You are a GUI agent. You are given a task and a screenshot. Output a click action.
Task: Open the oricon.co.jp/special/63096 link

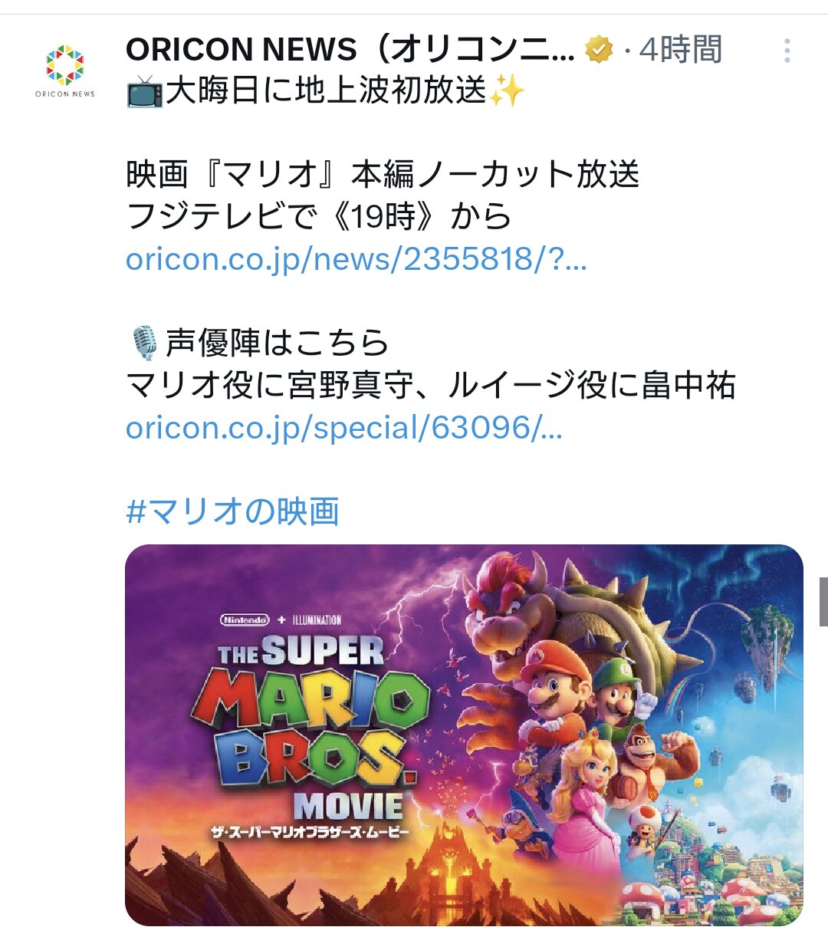(x=344, y=428)
